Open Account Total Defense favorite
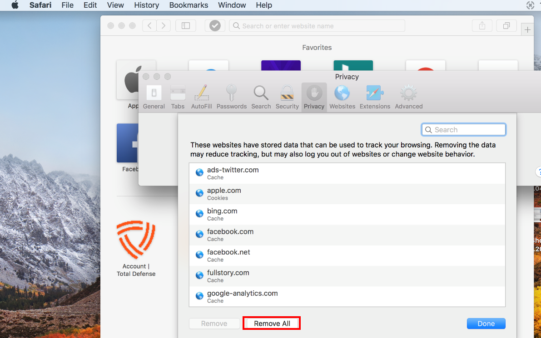541x338 pixels. (x=136, y=249)
